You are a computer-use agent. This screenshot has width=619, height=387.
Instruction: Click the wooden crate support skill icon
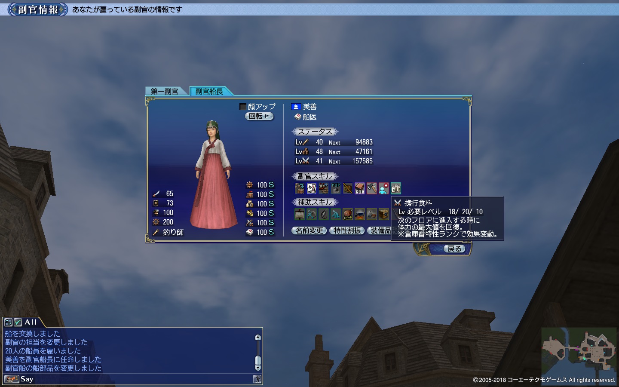tap(384, 214)
